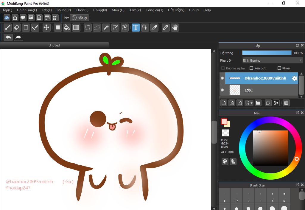
Task: Duplicate the selected layer
Action: point(268,103)
